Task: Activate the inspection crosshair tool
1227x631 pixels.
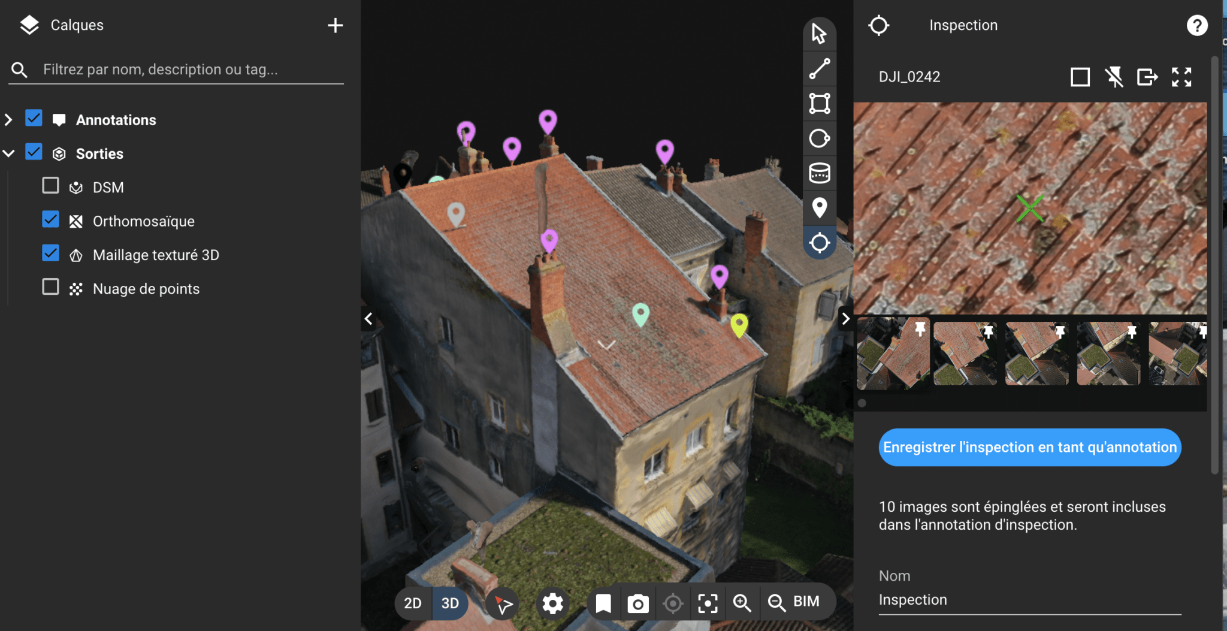Action: click(x=819, y=243)
